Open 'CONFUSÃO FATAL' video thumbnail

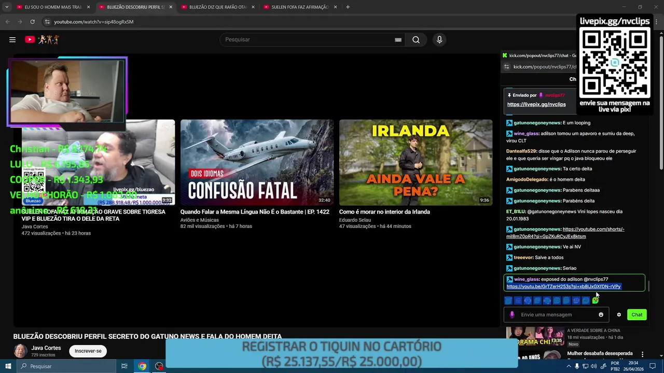[257, 162]
